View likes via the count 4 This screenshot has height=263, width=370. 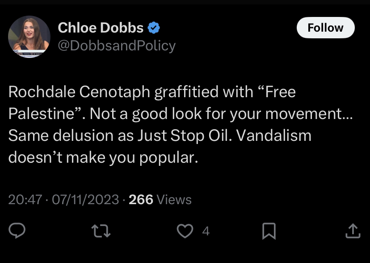(206, 231)
